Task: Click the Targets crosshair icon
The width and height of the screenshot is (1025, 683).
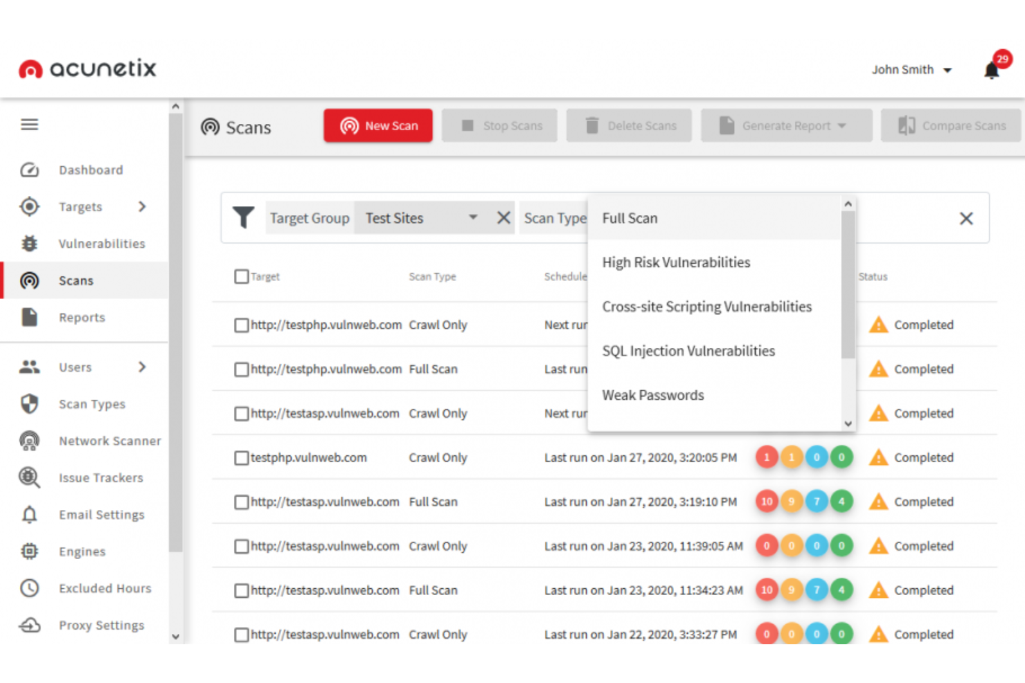Action: 29,206
